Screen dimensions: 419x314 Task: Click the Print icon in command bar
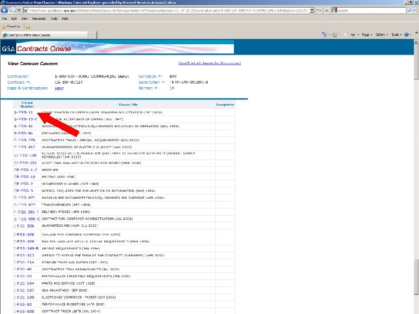[x=353, y=35]
